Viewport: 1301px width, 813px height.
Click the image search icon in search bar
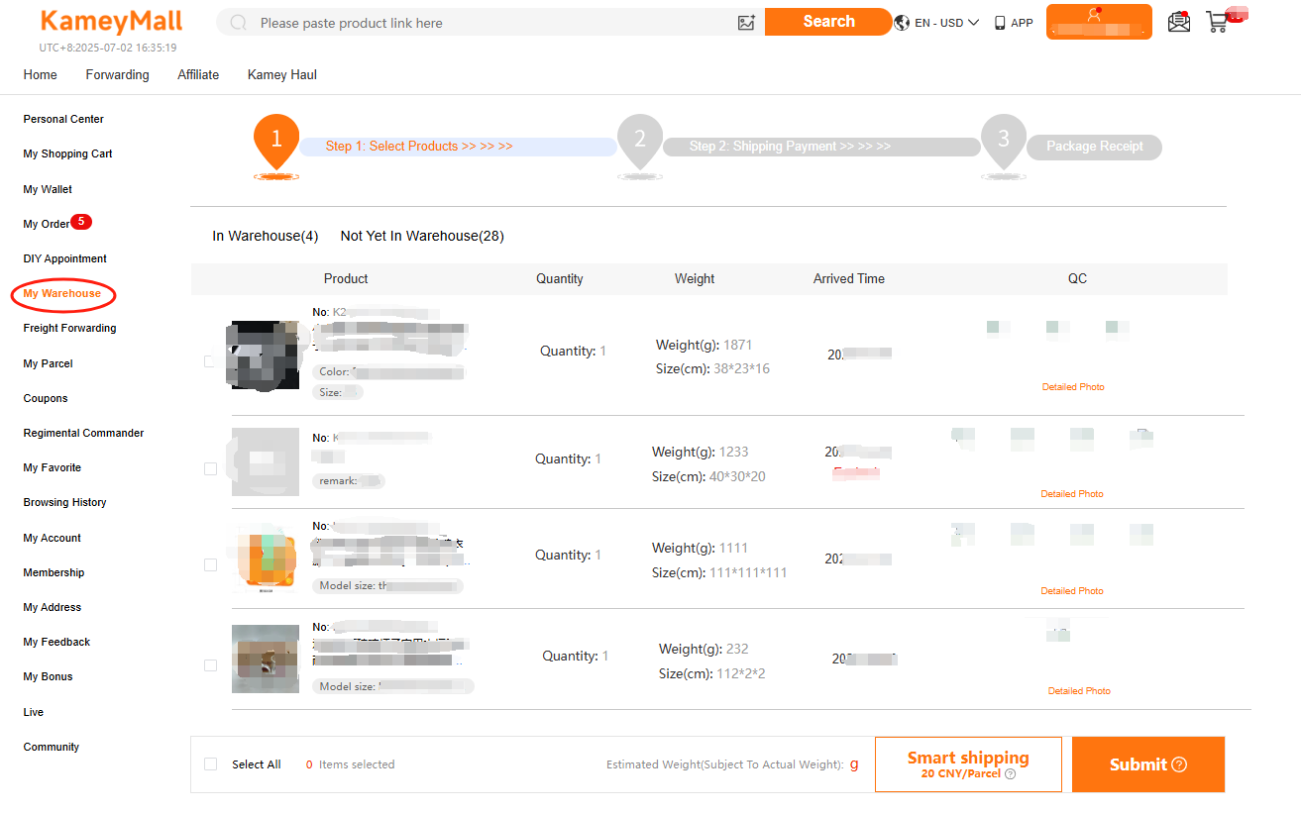point(746,23)
